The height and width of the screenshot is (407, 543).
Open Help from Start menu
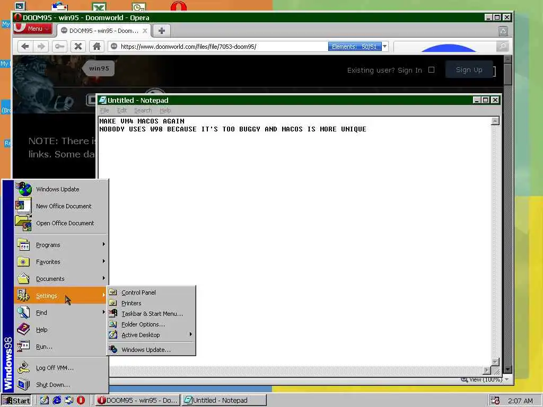(61, 330)
